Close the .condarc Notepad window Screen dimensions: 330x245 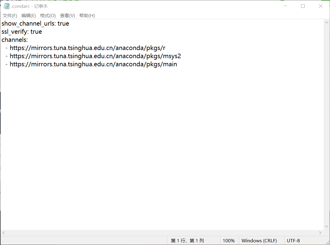tap(321, 6)
